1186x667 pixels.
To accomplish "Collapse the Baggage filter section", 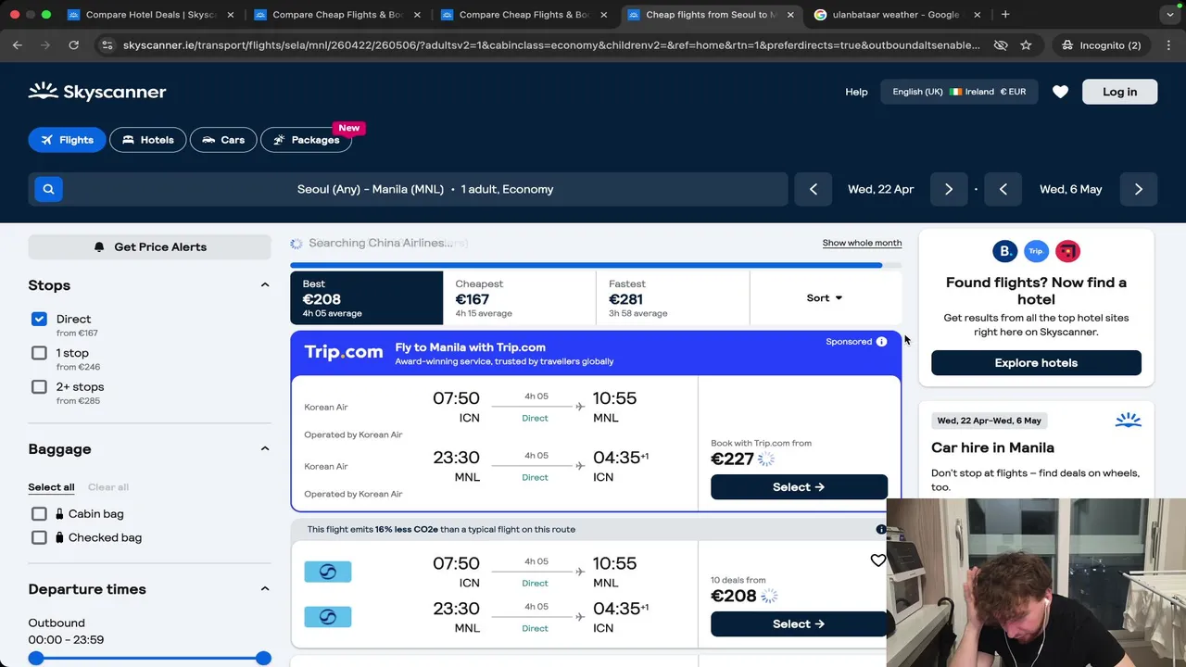I will [264, 448].
